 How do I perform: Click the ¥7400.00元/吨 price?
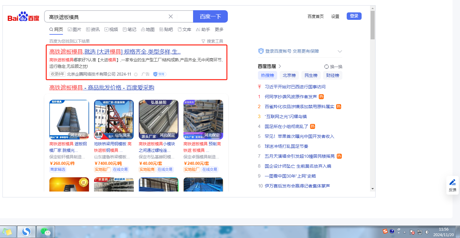click(108, 163)
